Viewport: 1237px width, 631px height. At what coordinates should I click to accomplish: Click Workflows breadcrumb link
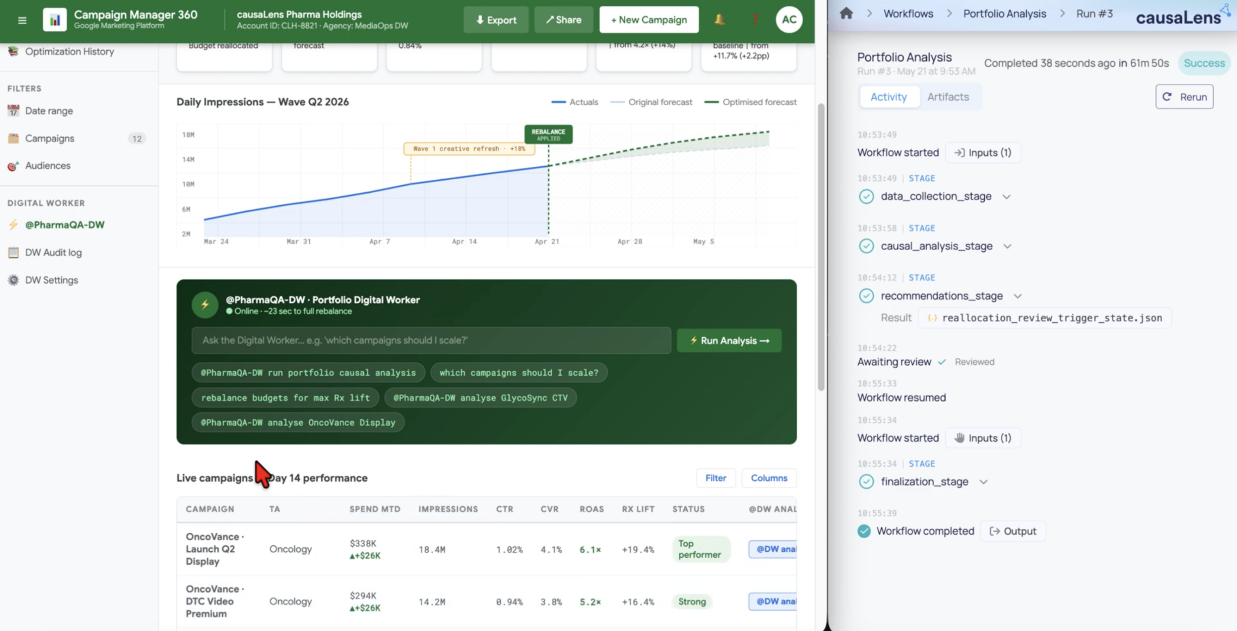[x=908, y=14]
